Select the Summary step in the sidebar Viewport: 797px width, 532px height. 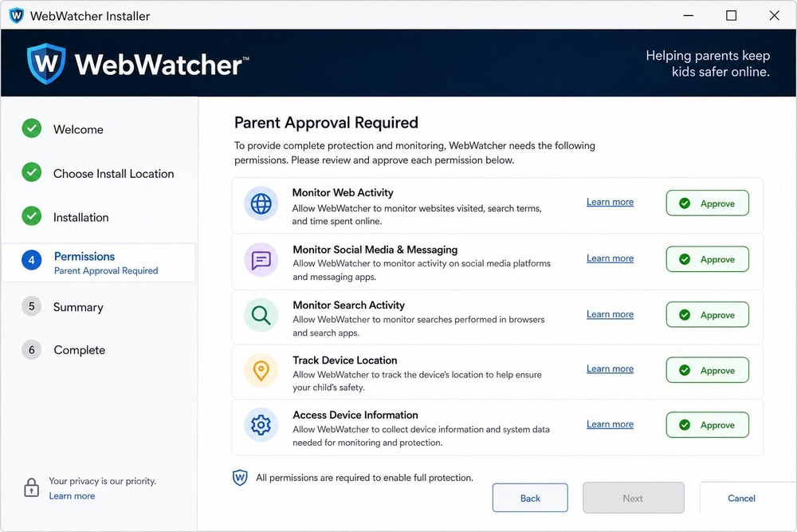click(78, 307)
